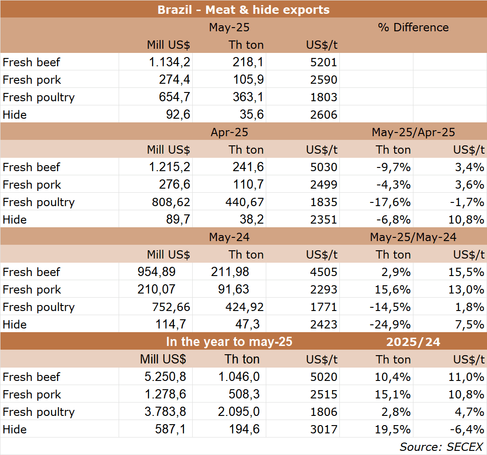The width and height of the screenshot is (487, 455).
Task: Select May-24 fresh beef value 954,89
Action: point(156,272)
